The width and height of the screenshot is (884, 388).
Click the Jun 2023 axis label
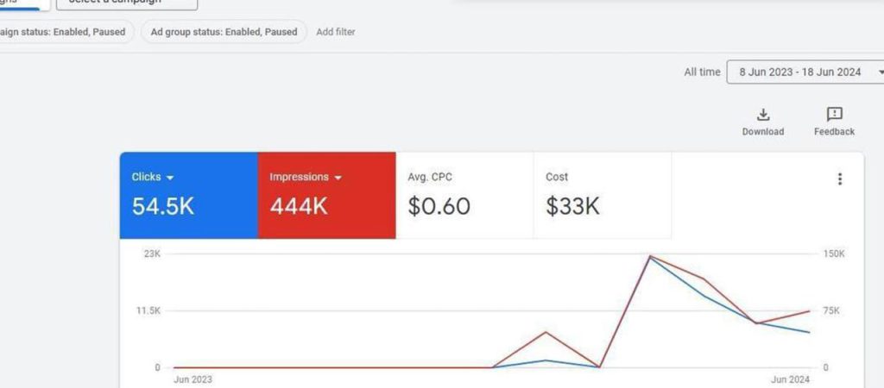click(193, 379)
